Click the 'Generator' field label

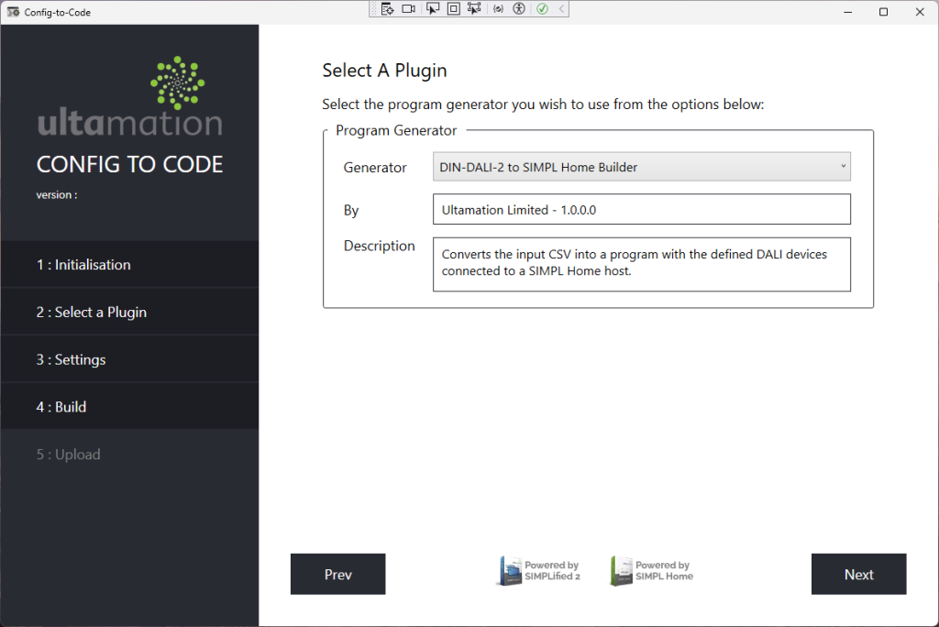click(x=375, y=168)
